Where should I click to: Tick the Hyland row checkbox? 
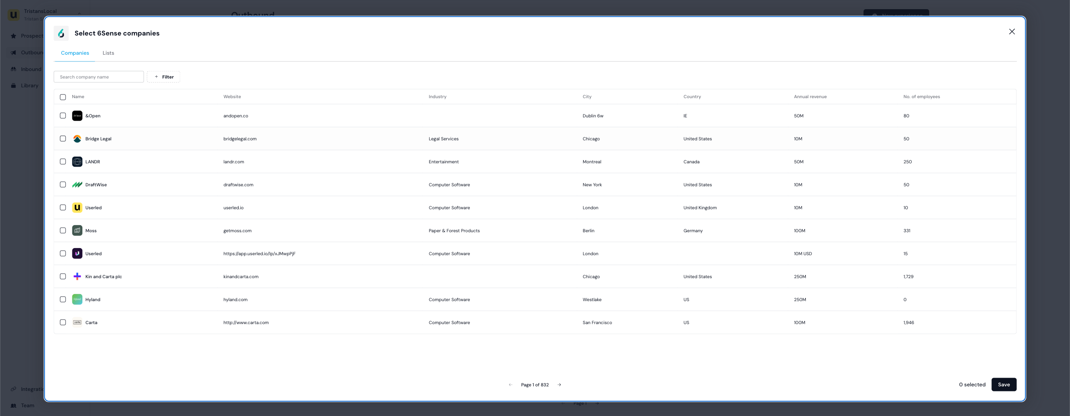click(63, 299)
